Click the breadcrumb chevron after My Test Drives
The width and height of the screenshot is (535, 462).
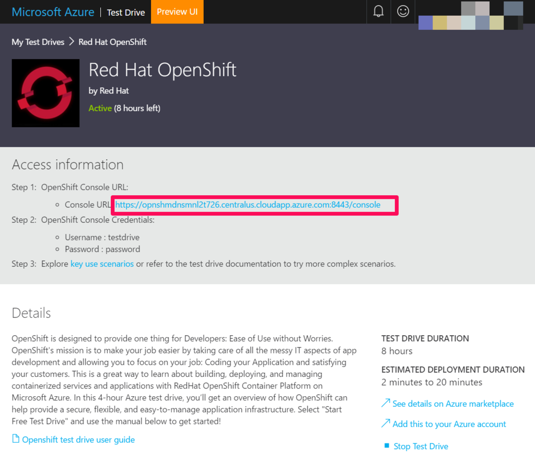pos(71,42)
